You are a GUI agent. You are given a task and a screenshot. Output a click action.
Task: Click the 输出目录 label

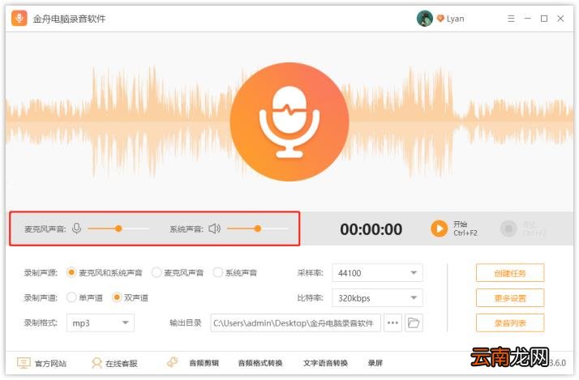(186, 323)
